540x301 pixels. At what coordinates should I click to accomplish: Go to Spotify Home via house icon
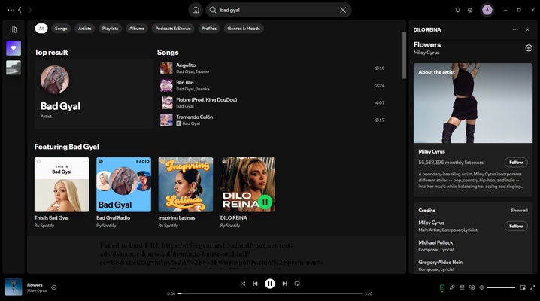196,10
